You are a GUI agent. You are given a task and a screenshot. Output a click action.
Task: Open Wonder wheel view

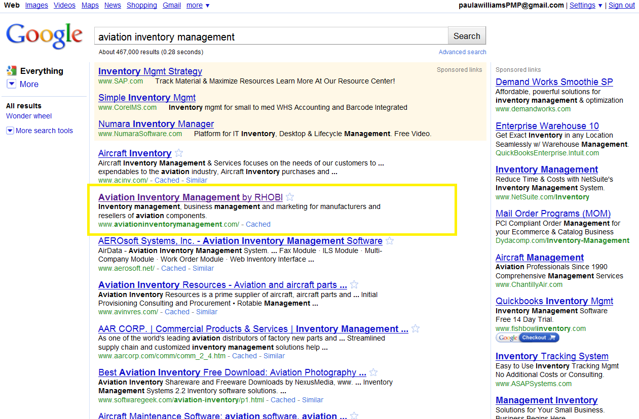pos(29,116)
